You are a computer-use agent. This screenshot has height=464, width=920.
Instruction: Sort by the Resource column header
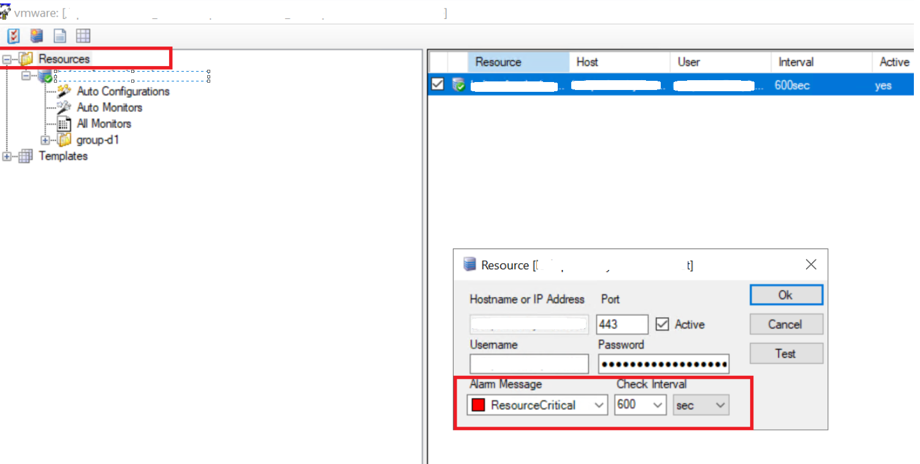pyautogui.click(x=519, y=62)
